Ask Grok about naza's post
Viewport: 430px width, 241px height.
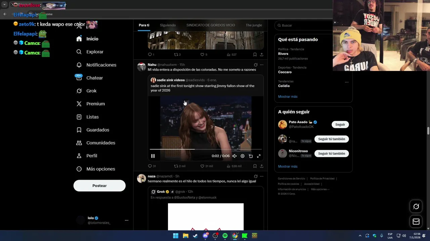(256, 176)
